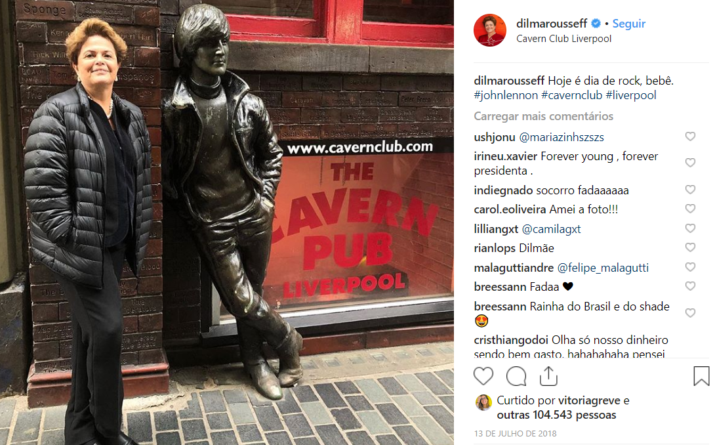The height and width of the screenshot is (445, 715).
Task: Like carol.eoliveira's comment heart
Action: [x=690, y=209]
